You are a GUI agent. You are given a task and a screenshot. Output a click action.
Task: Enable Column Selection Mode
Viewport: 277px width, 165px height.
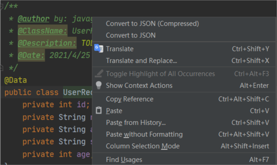pyautogui.click(x=184, y=146)
